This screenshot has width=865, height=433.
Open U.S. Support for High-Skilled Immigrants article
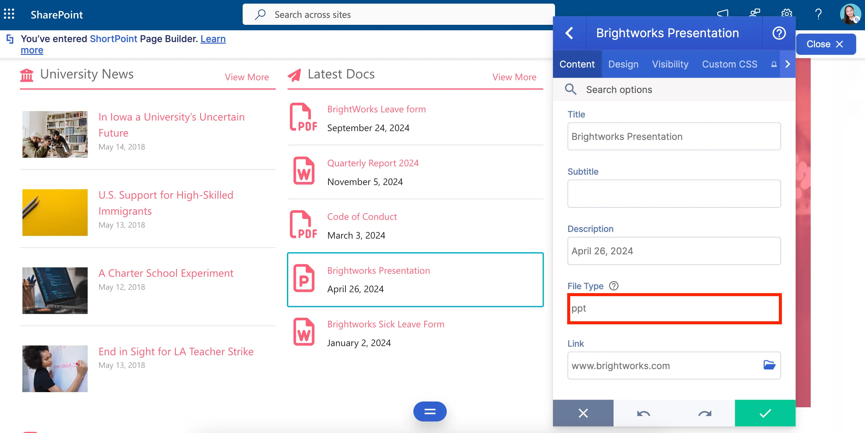pos(166,203)
